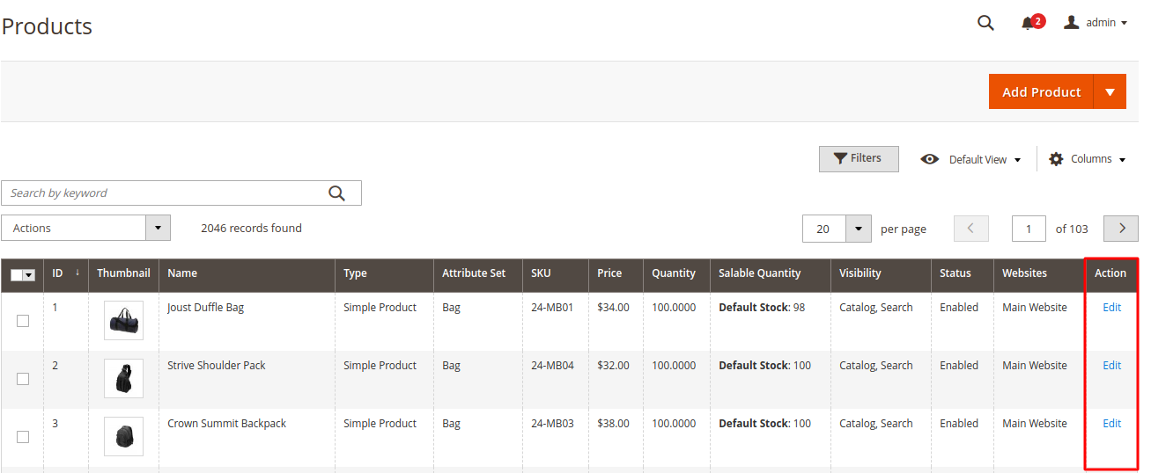Select the current page number field
Viewport: 1151px width, 473px height.
point(1029,229)
